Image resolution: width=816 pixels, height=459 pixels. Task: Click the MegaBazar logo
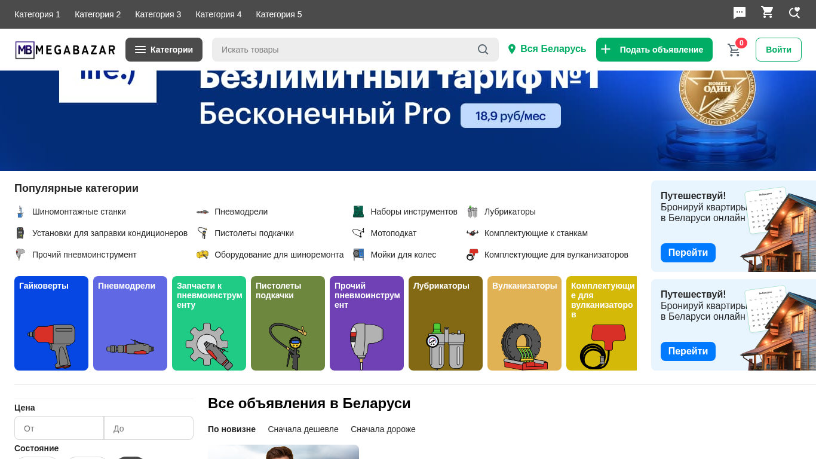pyautogui.click(x=65, y=50)
